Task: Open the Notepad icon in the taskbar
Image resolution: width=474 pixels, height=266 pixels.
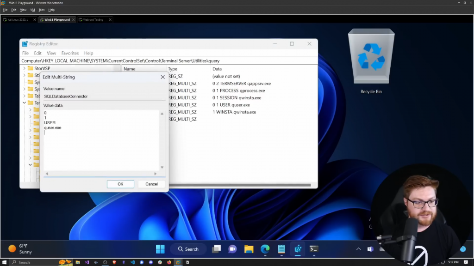Action: [x=281, y=249]
